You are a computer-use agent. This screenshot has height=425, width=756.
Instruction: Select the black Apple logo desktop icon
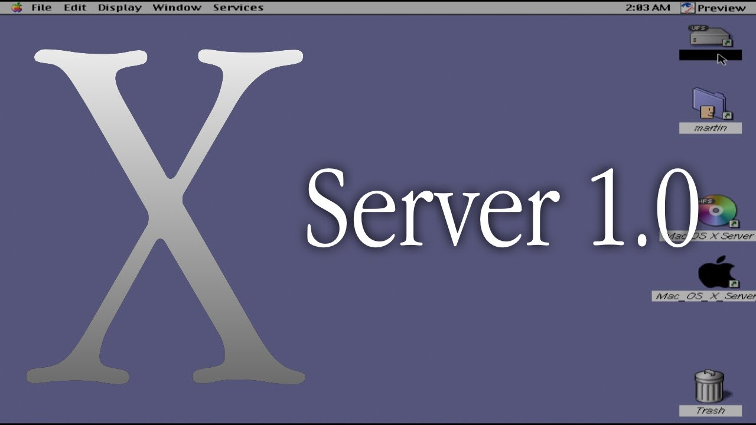click(x=718, y=273)
